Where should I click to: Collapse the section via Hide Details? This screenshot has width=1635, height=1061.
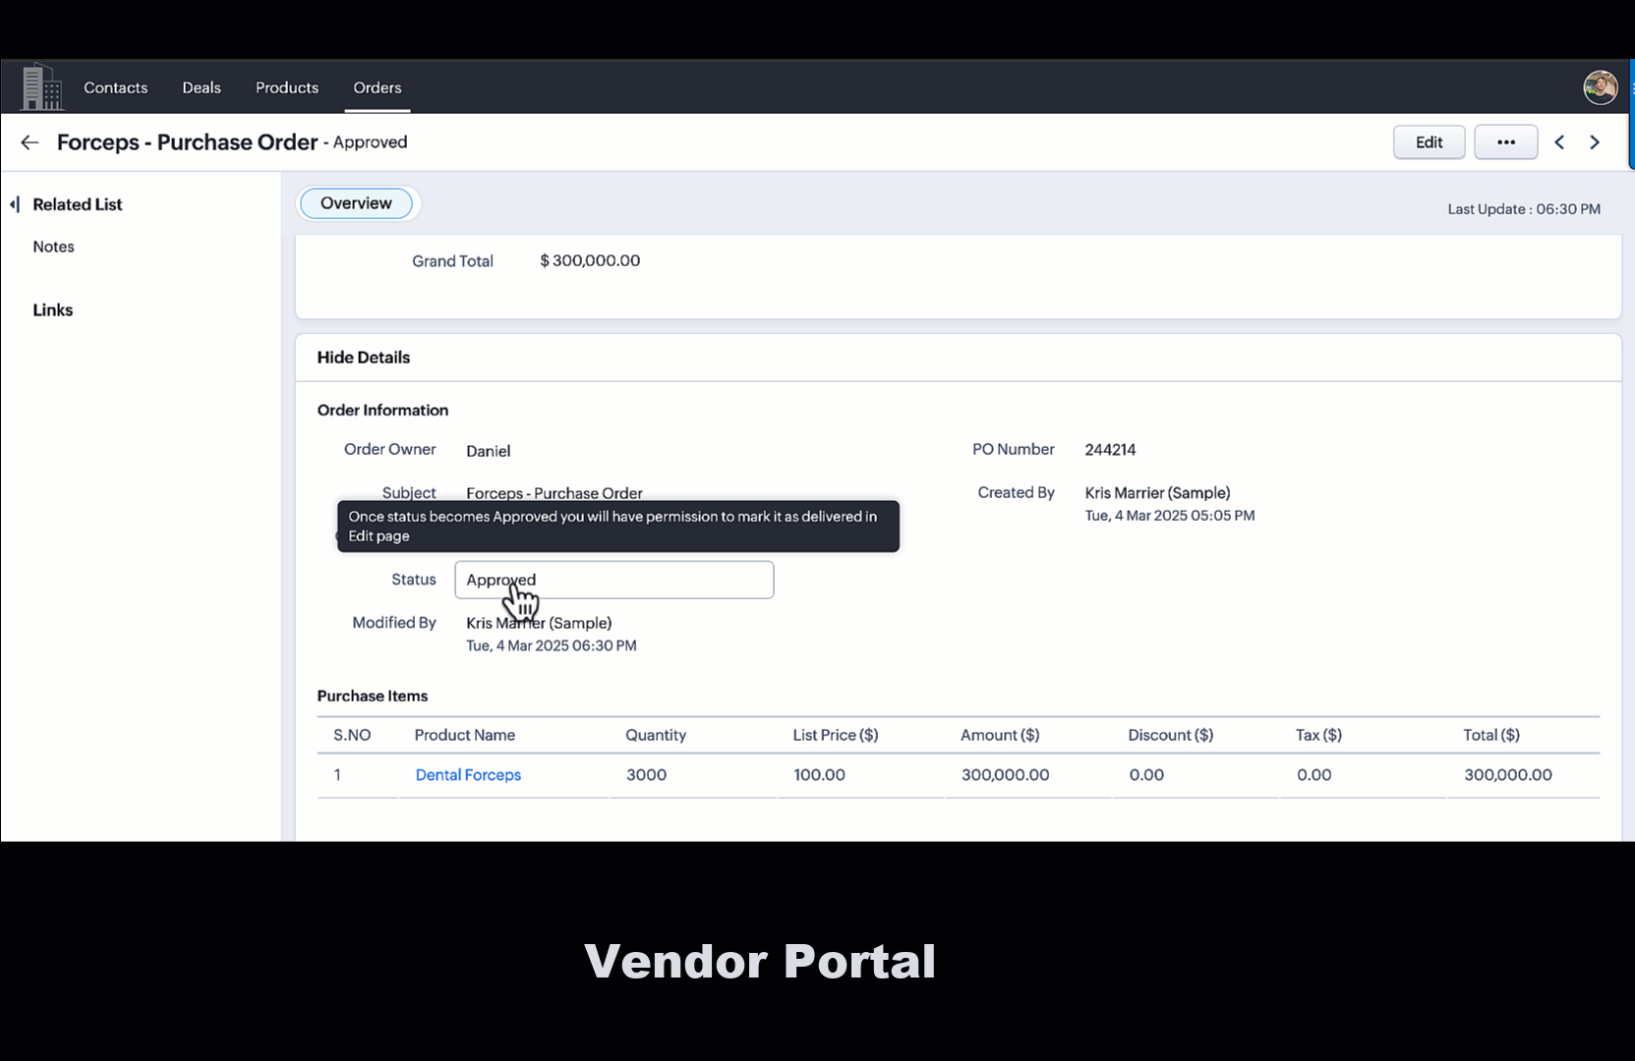(363, 358)
